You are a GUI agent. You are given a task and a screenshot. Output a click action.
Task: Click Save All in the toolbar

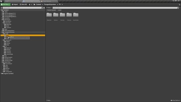tap(23, 5)
